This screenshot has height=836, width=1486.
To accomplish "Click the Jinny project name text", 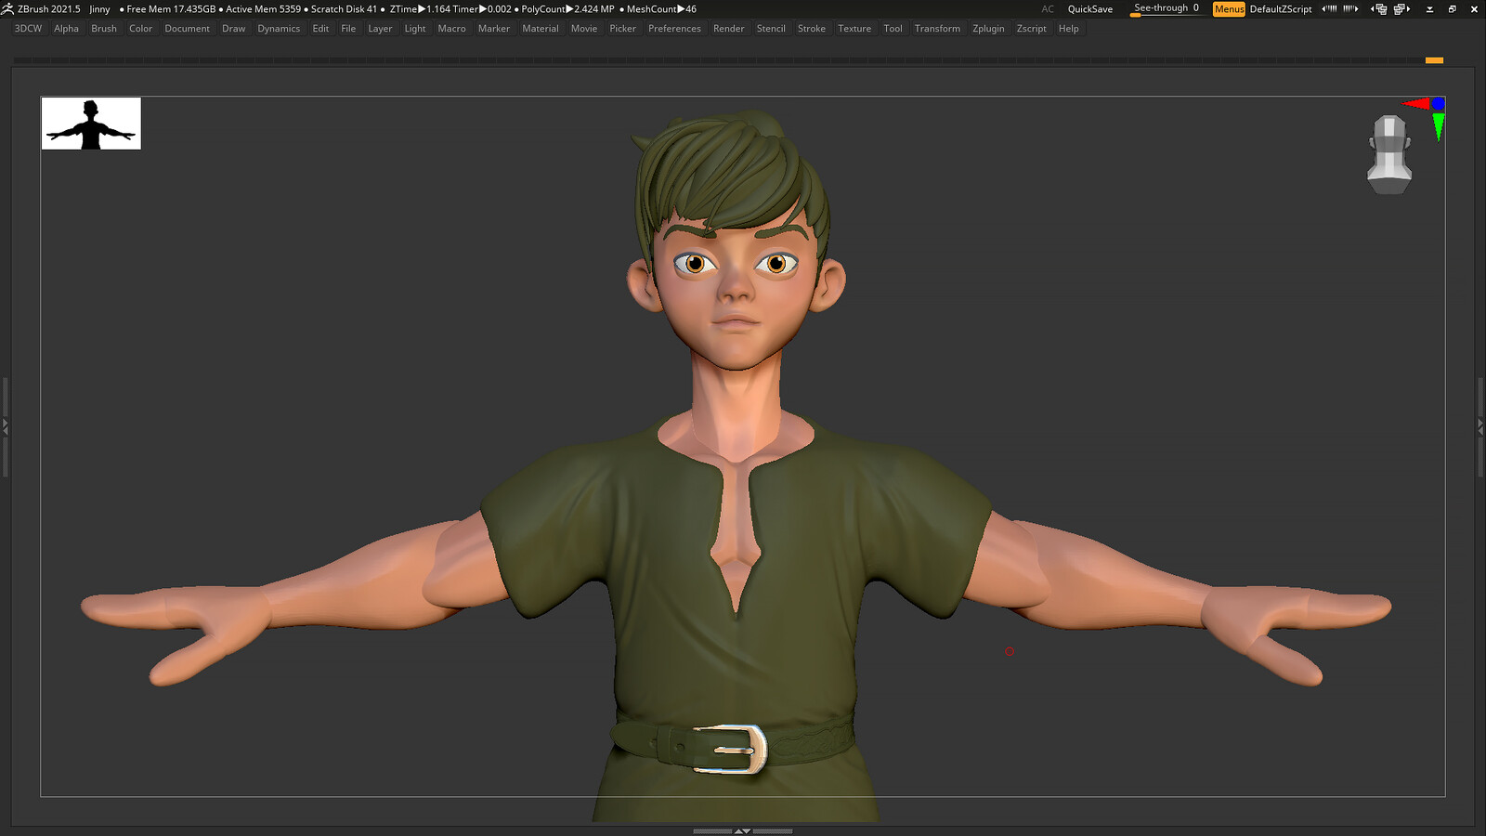I will 99,9.
